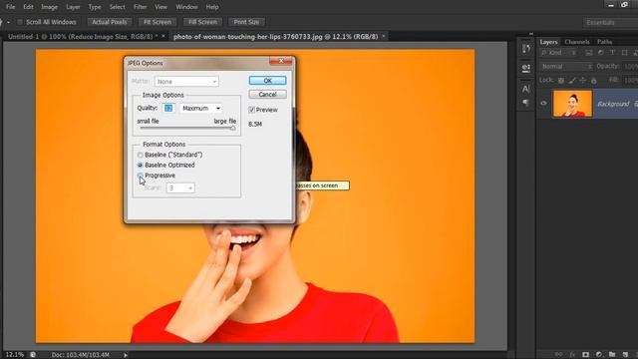Click Cancel in the JPEG Options dialog
This screenshot has height=359, width=638.
(267, 95)
